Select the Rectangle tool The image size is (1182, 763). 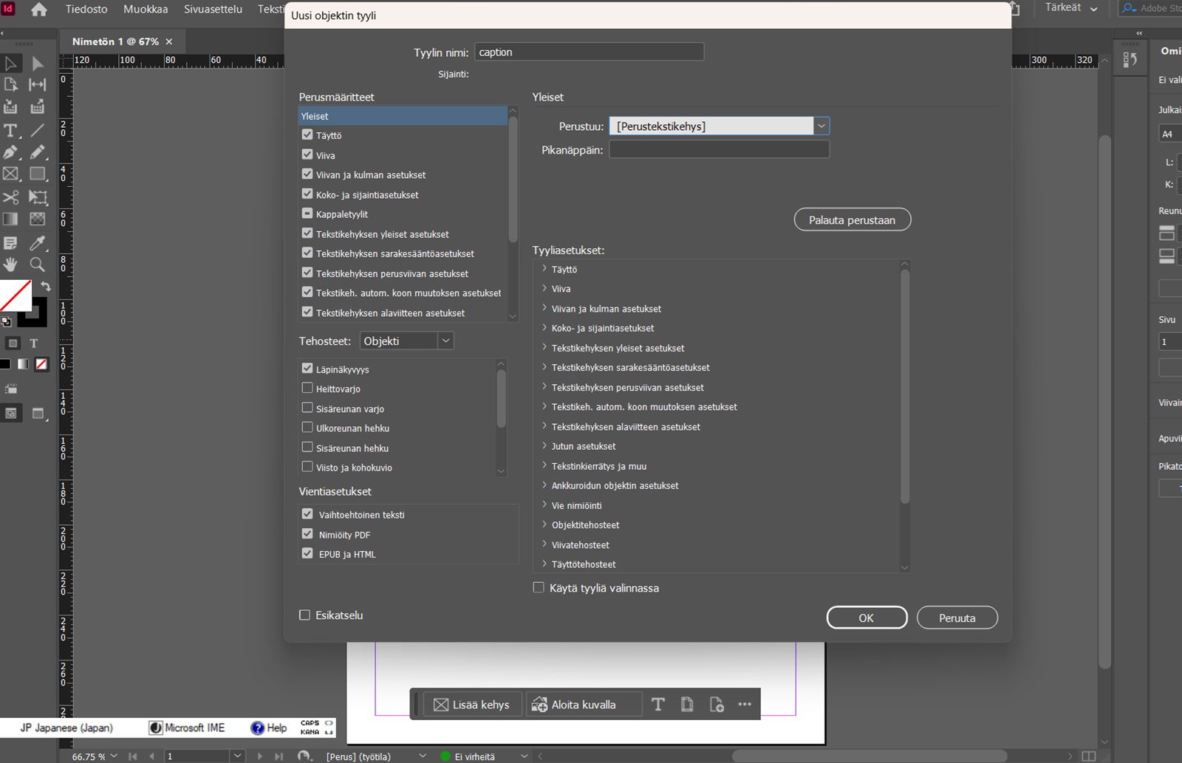[38, 174]
